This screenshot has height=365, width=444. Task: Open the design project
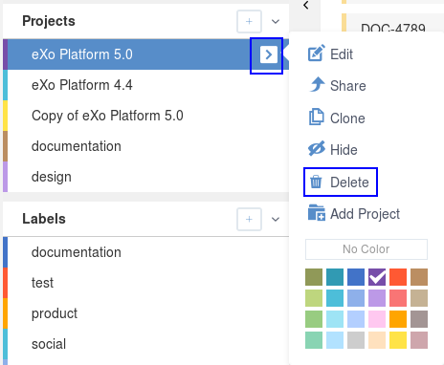145,177
